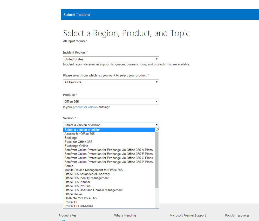
Task: Click the version list scroll-up arrow
Action: (157, 130)
